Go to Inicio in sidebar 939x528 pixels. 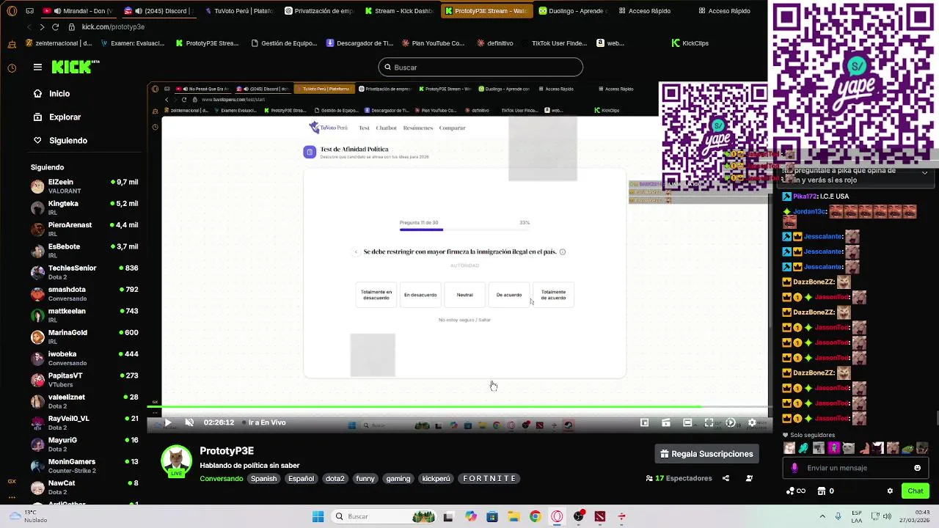(59, 94)
